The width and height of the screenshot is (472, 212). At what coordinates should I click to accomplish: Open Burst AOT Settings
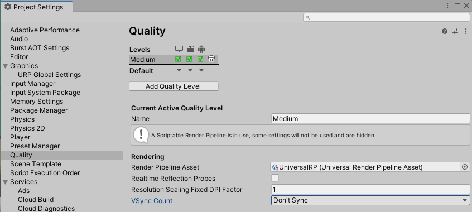point(40,48)
